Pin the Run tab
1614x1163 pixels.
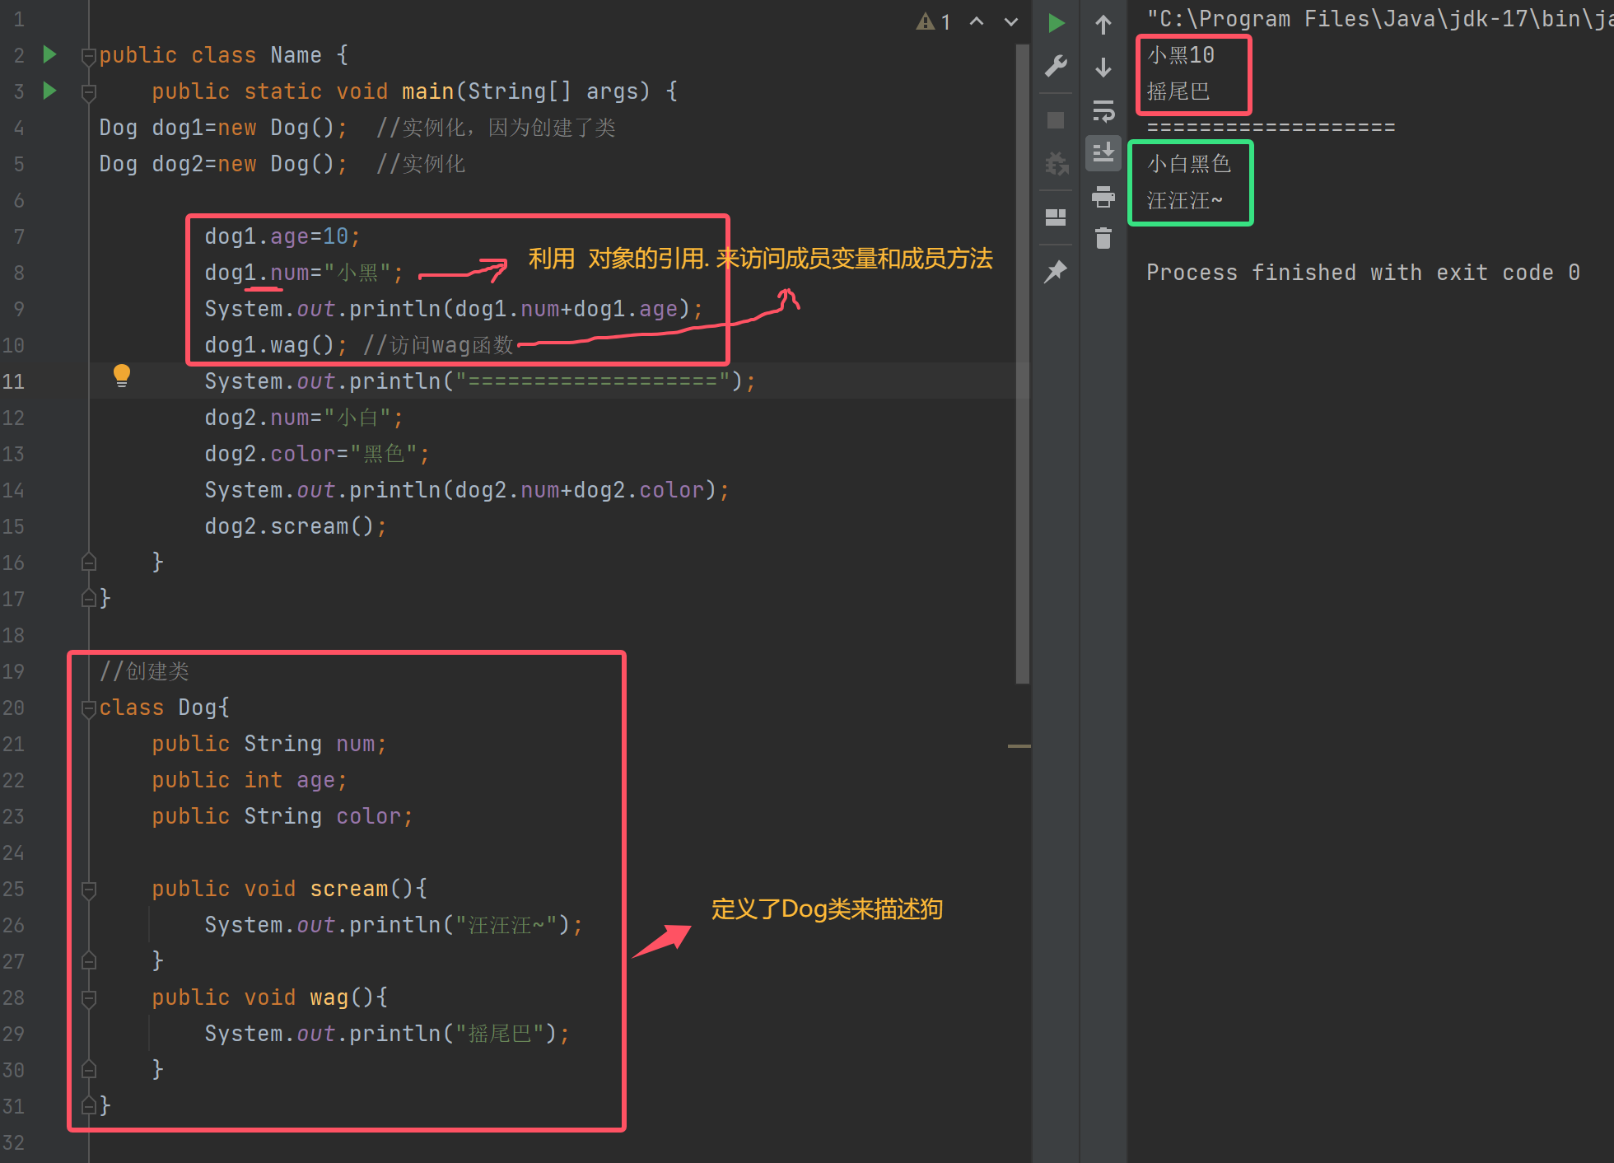pyautogui.click(x=1056, y=271)
